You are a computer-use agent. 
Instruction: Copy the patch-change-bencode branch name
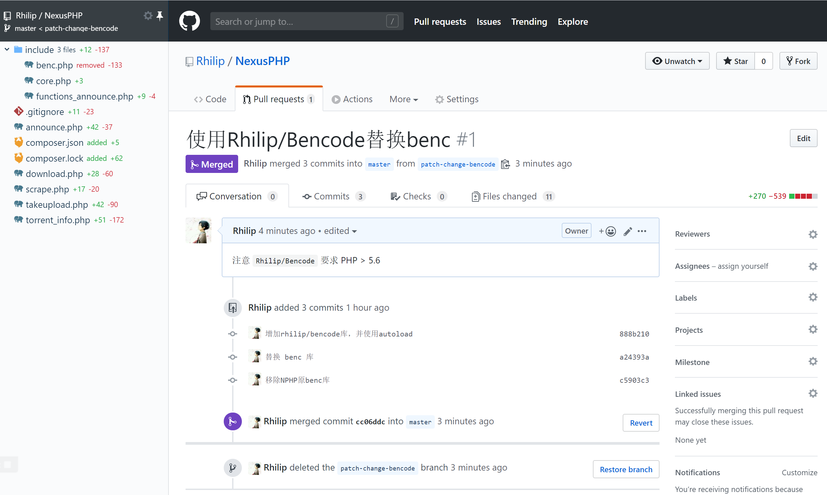pos(505,164)
